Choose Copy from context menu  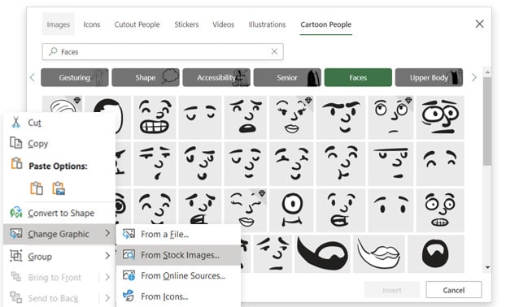point(59,144)
